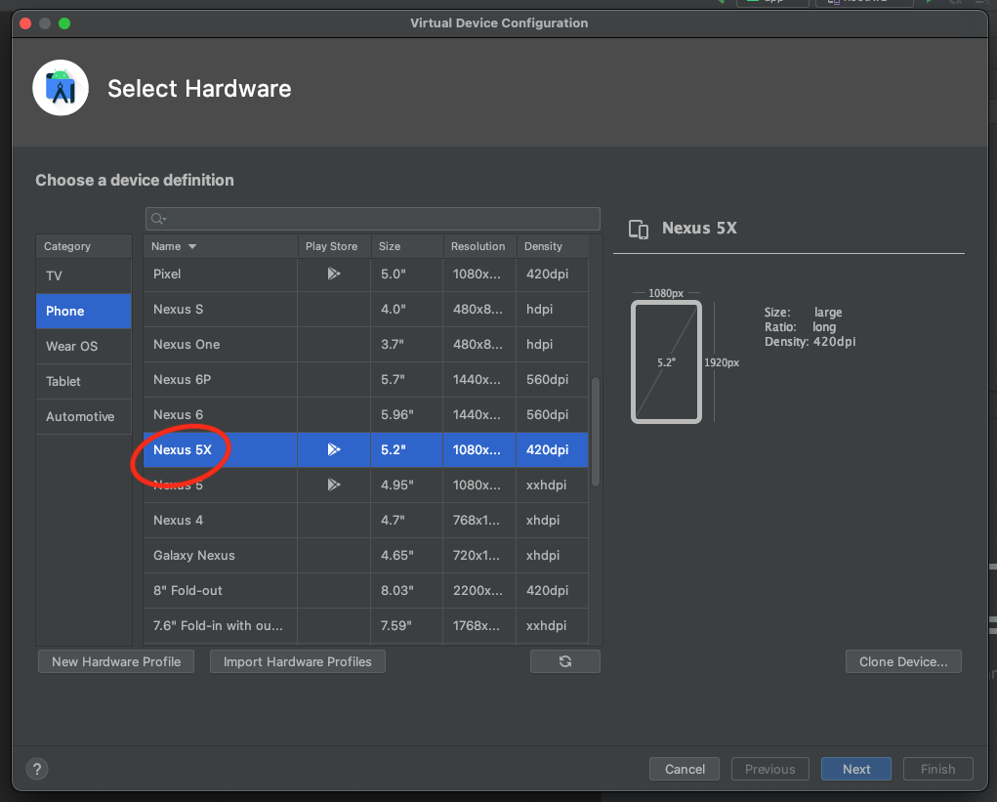Click the 4.95" size cell
The image size is (997, 802).
click(407, 485)
